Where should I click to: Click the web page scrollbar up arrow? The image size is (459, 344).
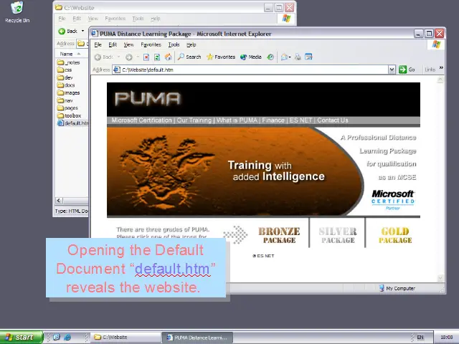(440, 80)
